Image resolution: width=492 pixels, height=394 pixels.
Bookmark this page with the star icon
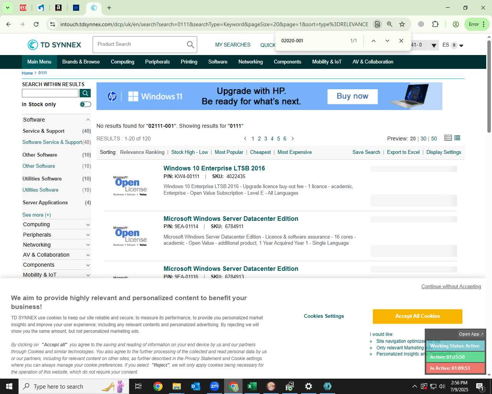tap(402, 24)
